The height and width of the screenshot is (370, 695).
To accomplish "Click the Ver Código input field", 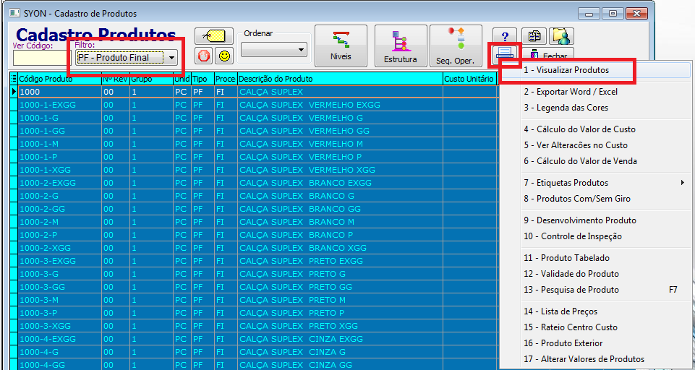I will point(40,57).
